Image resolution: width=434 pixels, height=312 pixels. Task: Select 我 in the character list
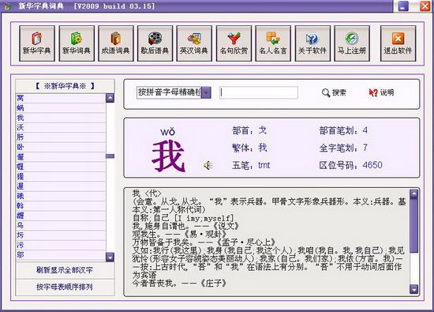point(61,118)
